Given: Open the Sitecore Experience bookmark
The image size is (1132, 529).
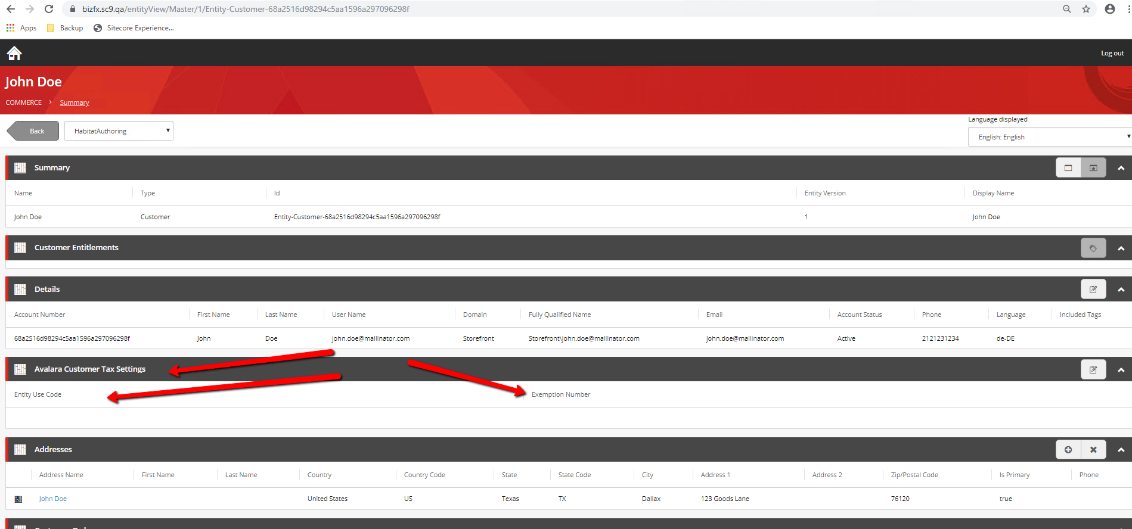Looking at the screenshot, I should click(134, 28).
